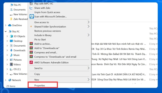Viewport: 162px width, 93px height.
Task: Expand OneDrive in navigation pane
Action: tap(6, 25)
